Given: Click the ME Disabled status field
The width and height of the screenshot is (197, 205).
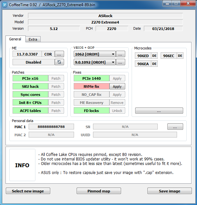Looking at the screenshot, I should tap(33, 62).
